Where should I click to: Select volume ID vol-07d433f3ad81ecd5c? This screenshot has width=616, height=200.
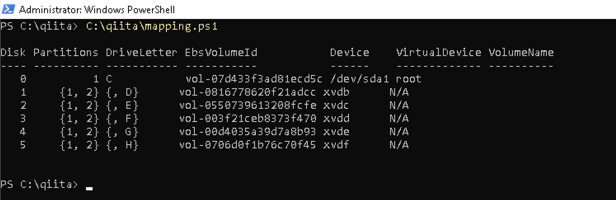click(254, 79)
